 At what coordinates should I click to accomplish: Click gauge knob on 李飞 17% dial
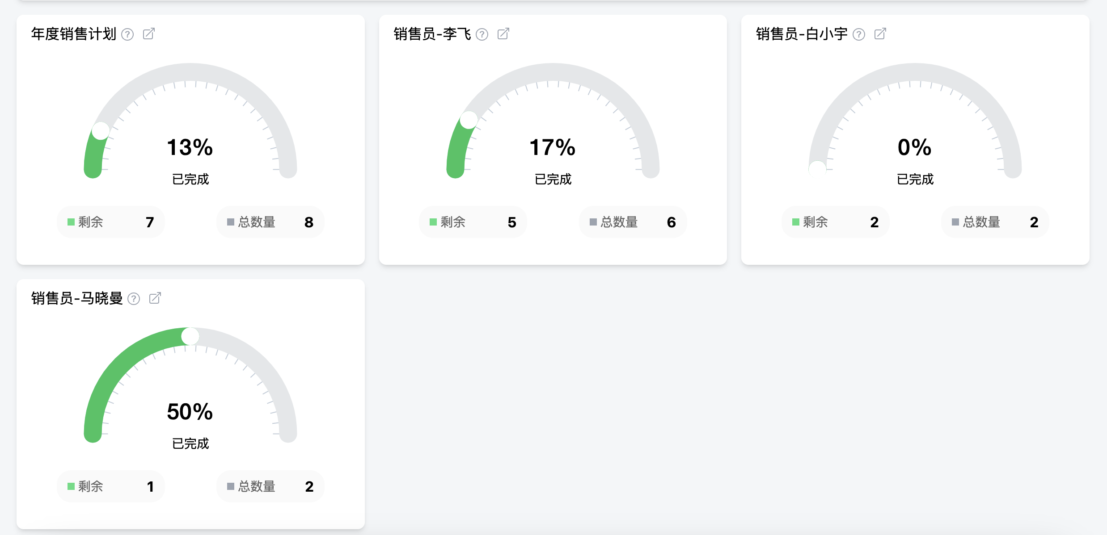pos(469,120)
